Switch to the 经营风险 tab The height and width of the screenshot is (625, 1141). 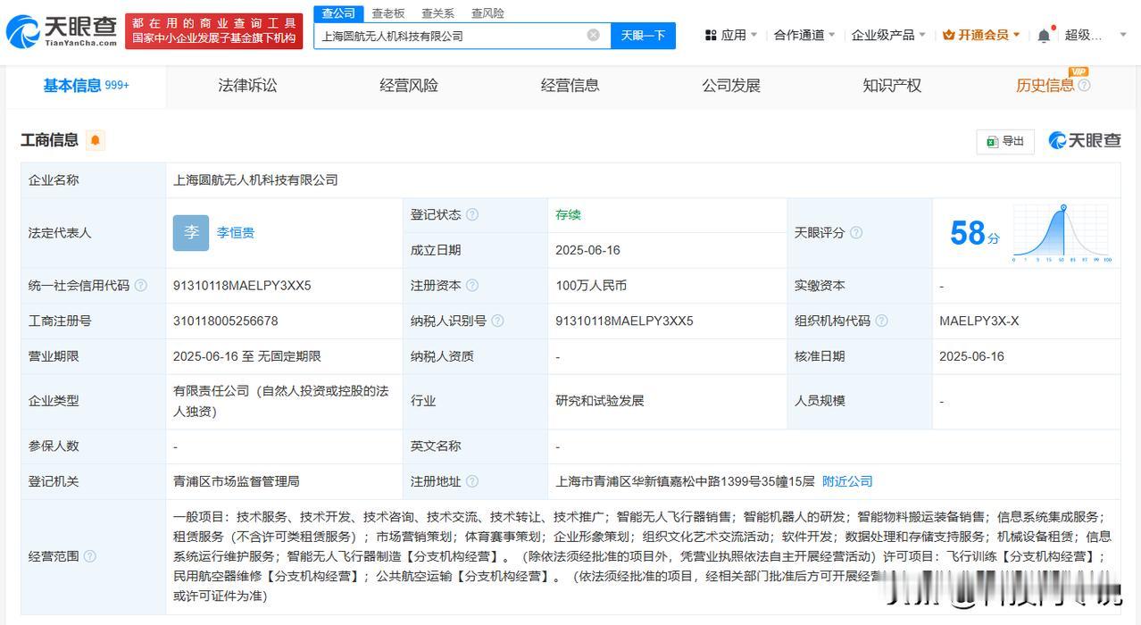coord(409,86)
